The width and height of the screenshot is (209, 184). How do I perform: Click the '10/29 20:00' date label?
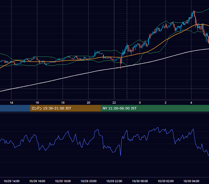tap(89, 181)
